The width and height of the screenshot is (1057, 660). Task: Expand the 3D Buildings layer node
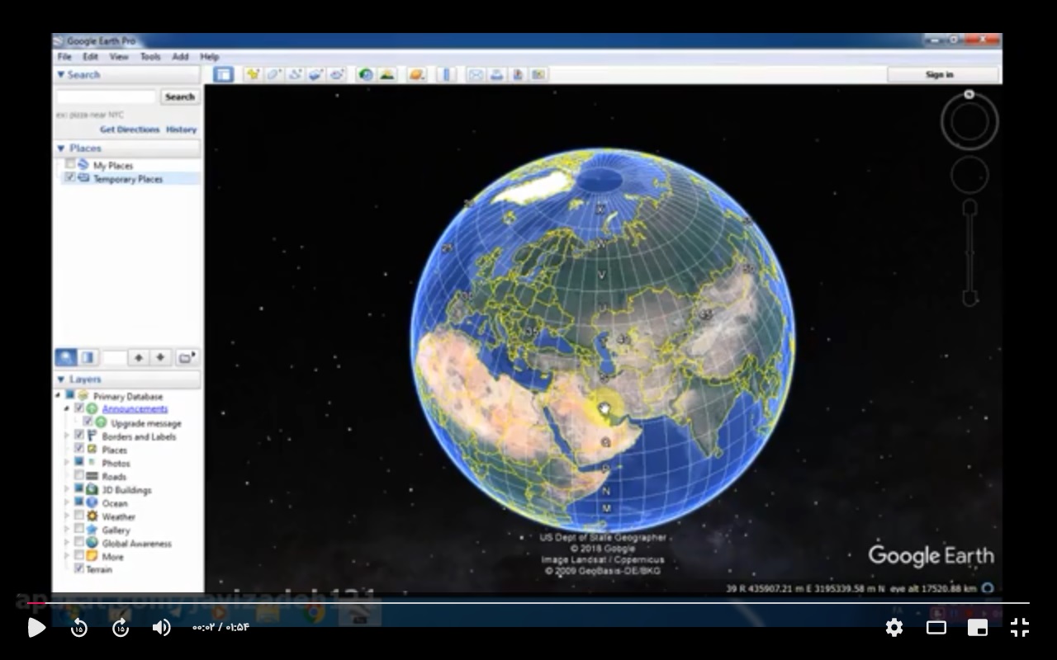click(67, 489)
